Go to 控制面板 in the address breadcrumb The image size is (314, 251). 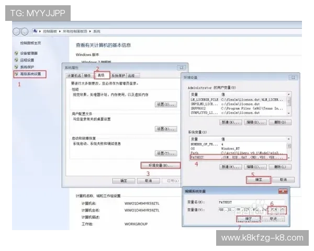point(50,31)
